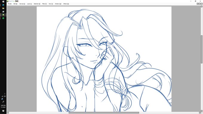Launch Microsoft Edge from the taskbar

(3, 5)
